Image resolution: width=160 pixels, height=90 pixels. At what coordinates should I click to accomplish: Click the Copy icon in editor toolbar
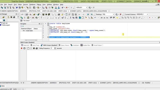[x=73, y=18]
